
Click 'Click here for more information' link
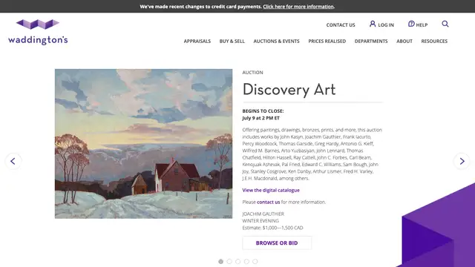(x=298, y=7)
